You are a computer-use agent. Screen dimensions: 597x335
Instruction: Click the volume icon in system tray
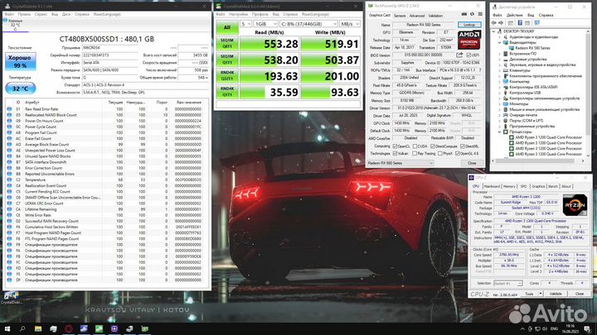tap(545, 329)
